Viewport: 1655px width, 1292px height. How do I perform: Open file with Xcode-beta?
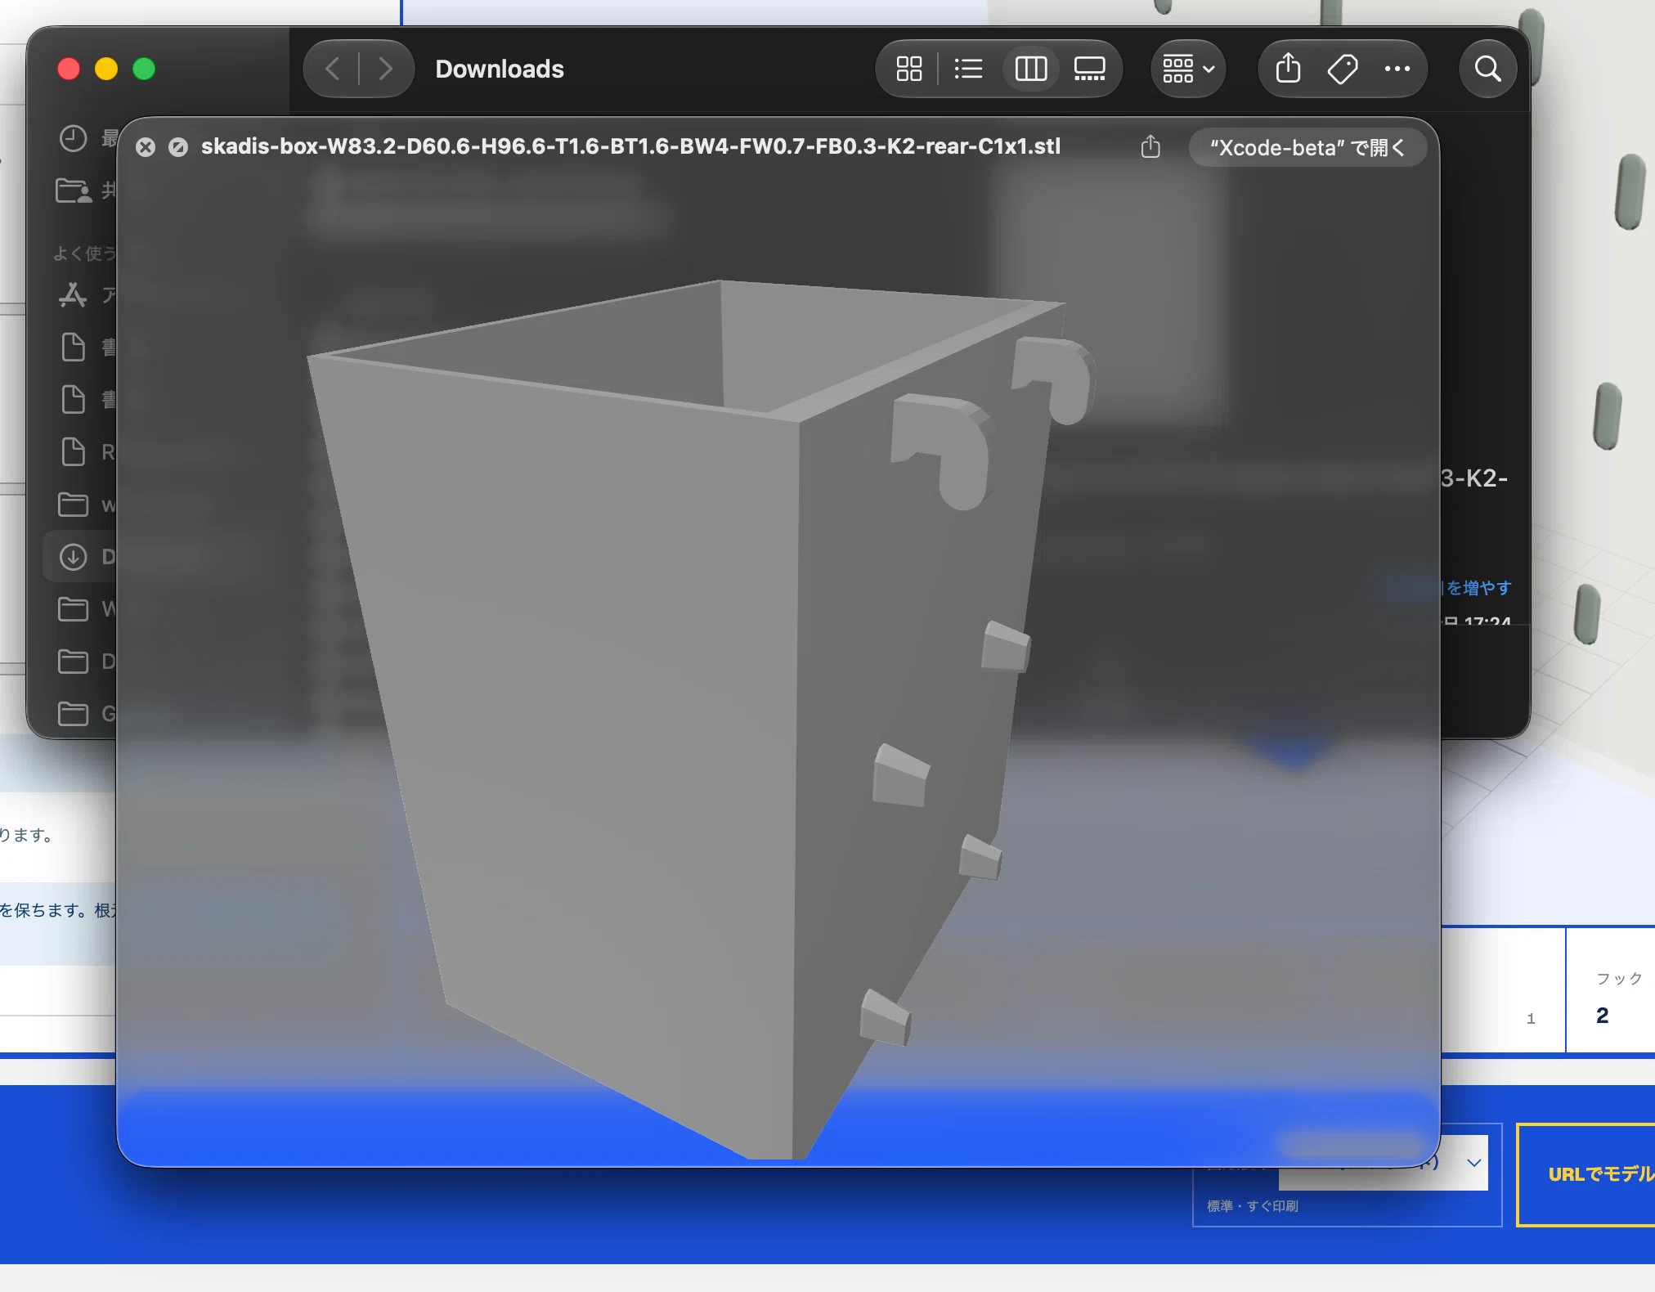(x=1307, y=147)
